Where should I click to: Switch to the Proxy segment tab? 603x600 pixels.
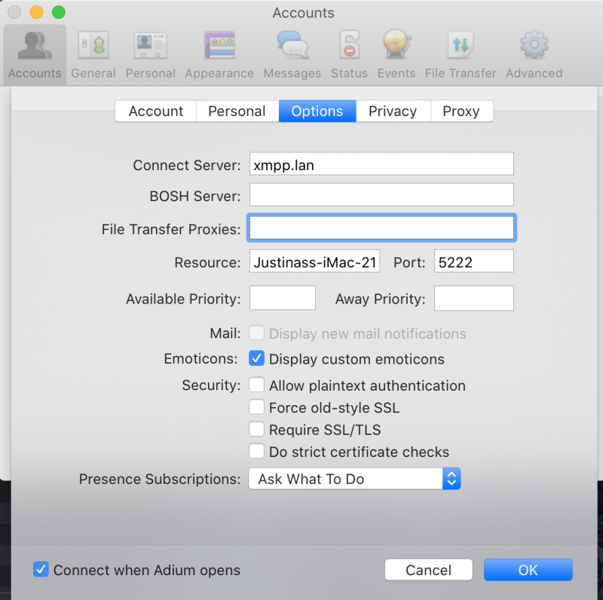461,111
